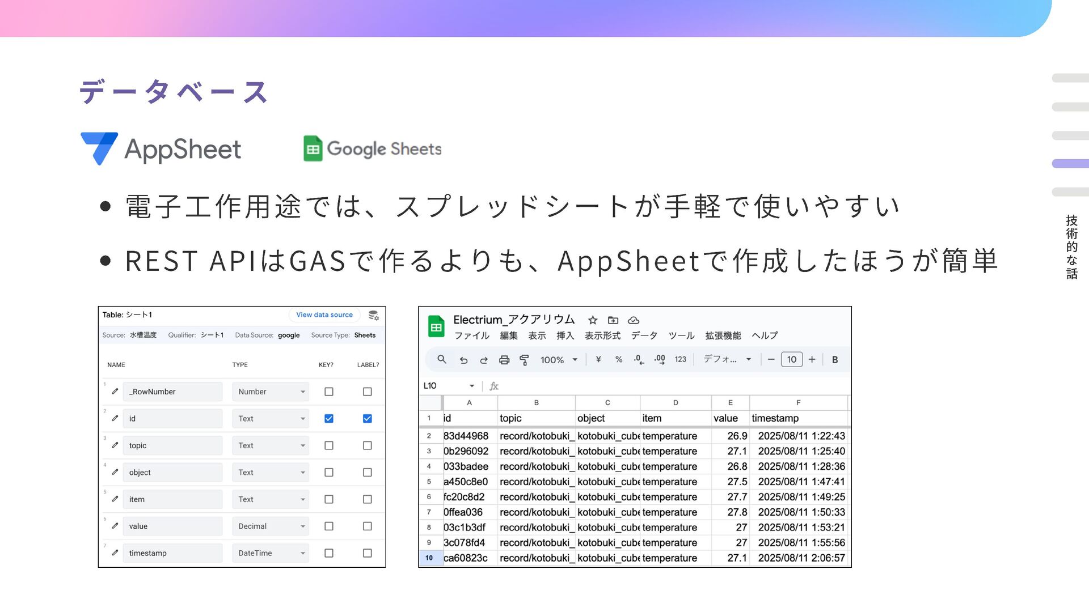Click the edit pencil for id column
Screen dimensions: 1089x612
(x=115, y=418)
